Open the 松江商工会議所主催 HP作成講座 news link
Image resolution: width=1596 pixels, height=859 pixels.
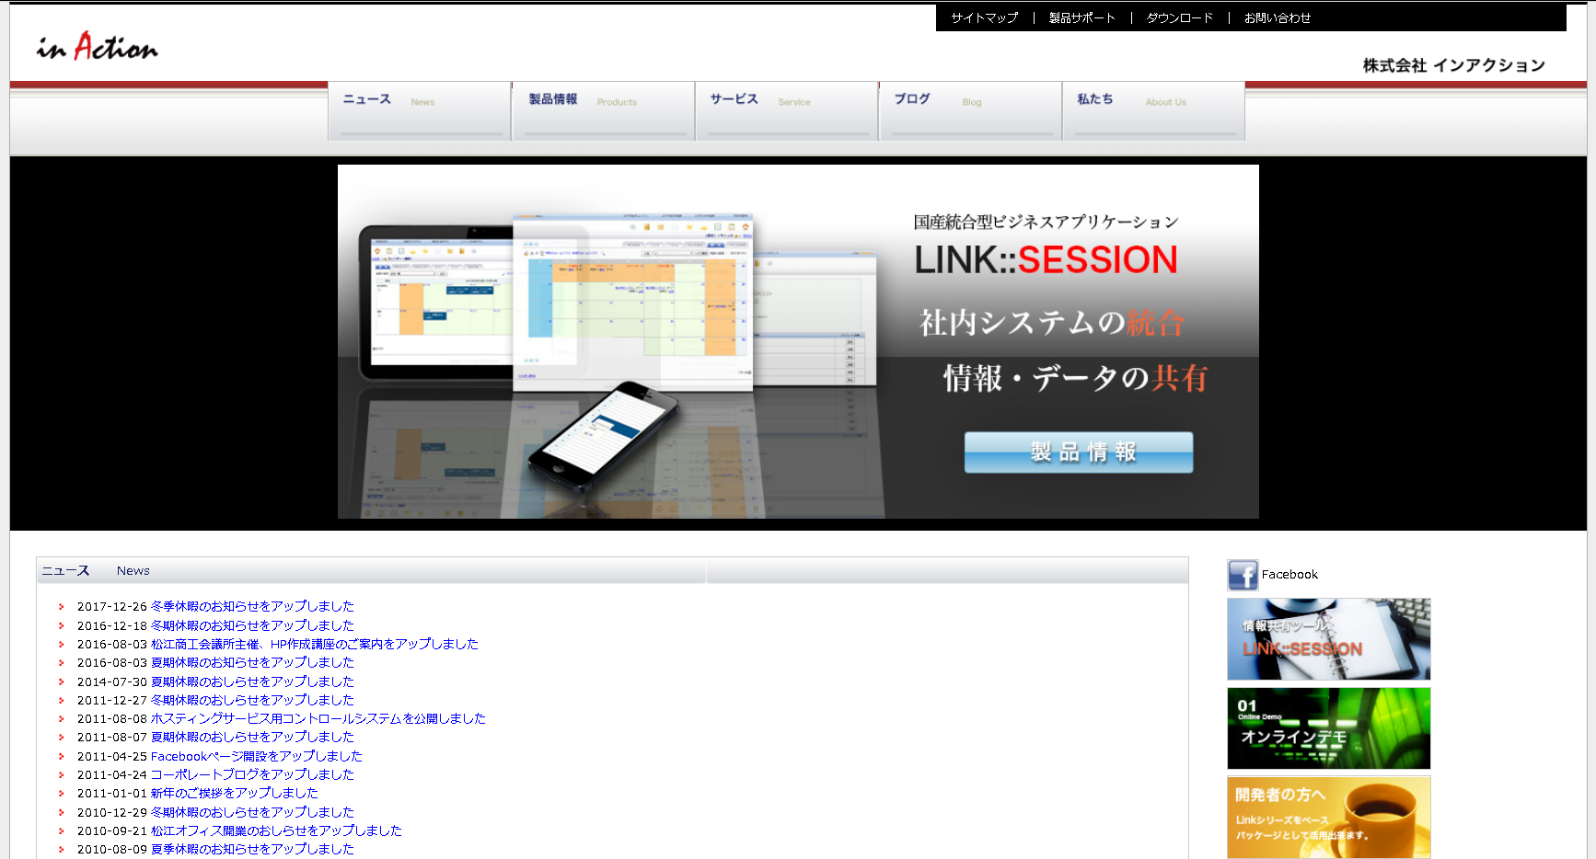pyautogui.click(x=314, y=644)
